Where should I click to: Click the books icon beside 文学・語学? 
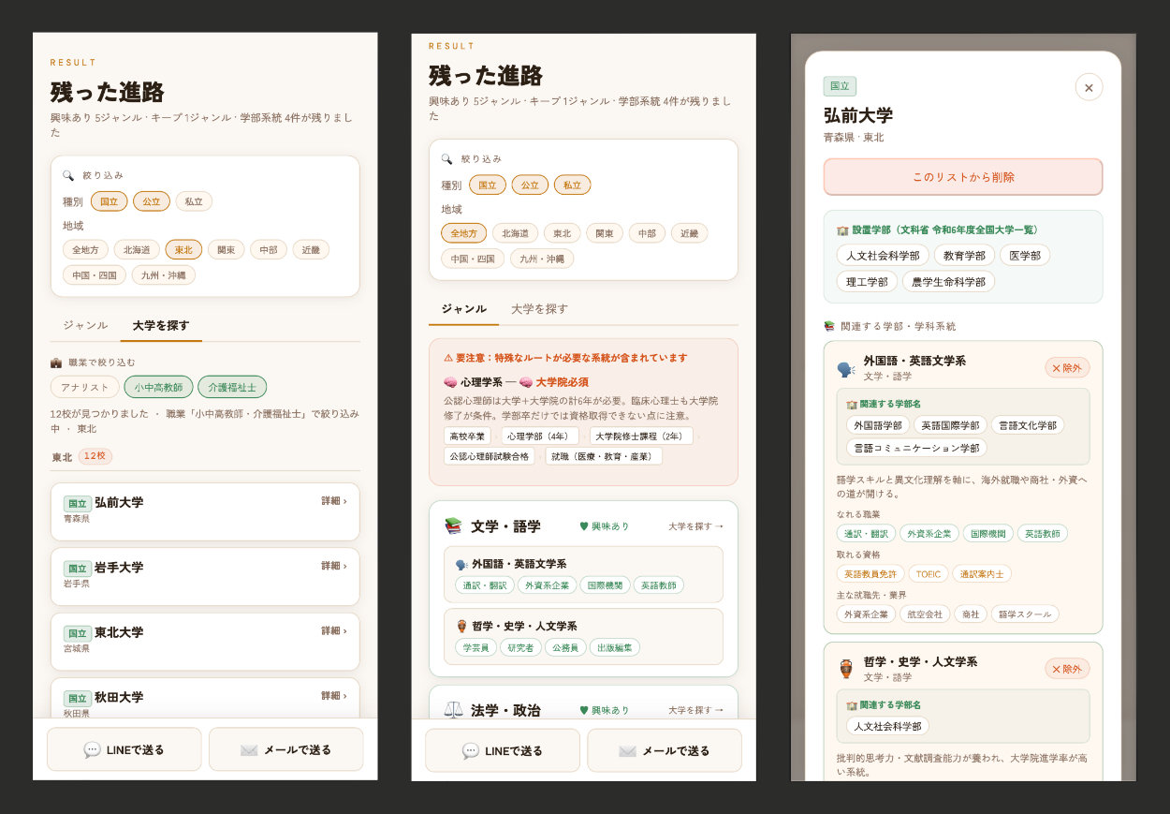tap(454, 526)
